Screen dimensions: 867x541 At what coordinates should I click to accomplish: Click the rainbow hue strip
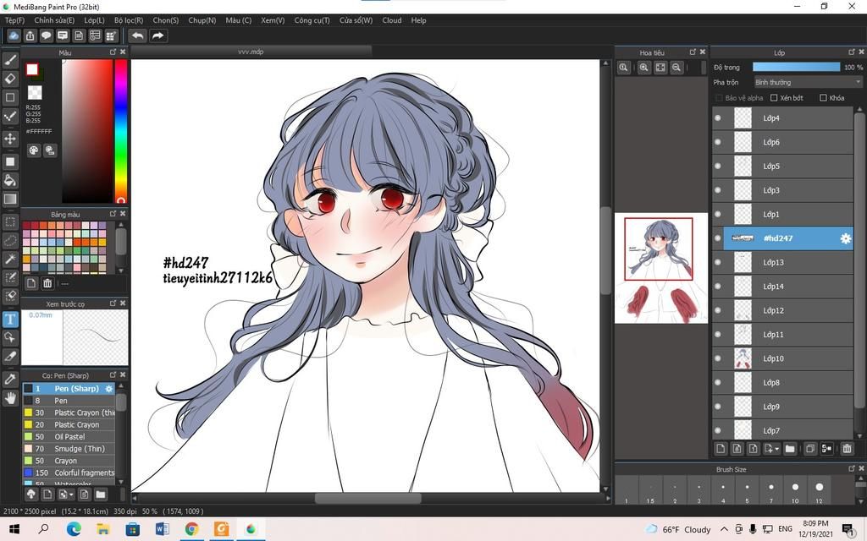(x=120, y=131)
